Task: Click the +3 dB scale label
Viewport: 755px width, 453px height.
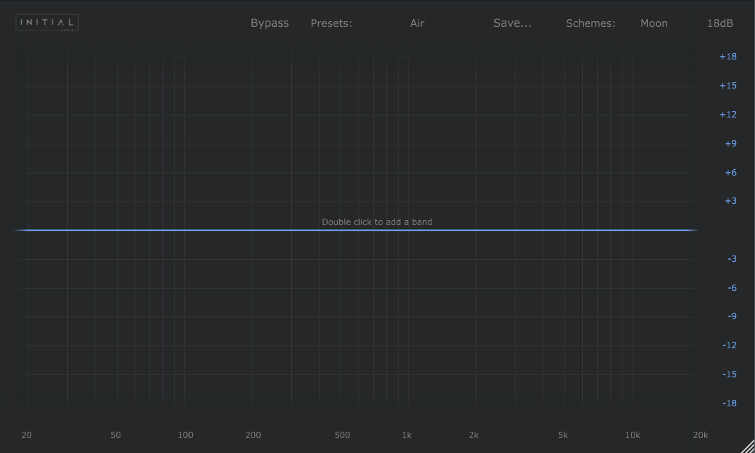Action: pos(730,201)
